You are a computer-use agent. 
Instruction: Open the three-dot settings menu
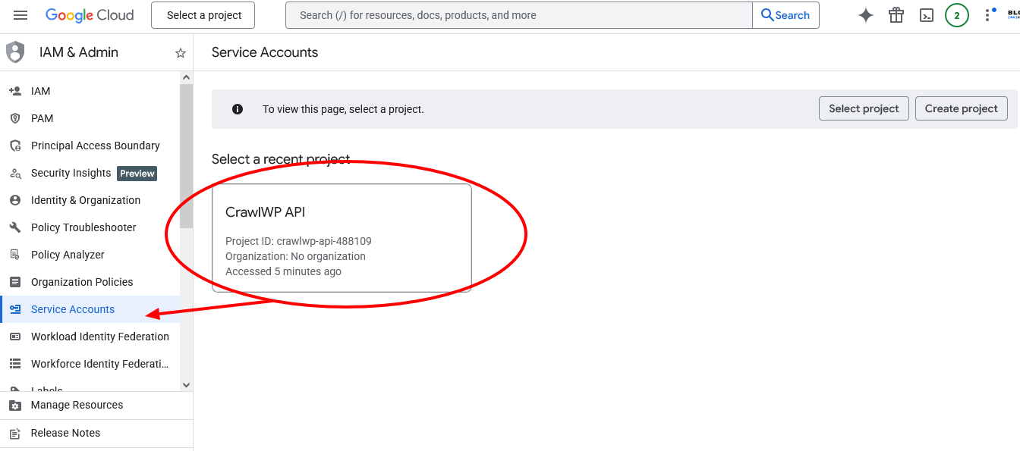[987, 15]
